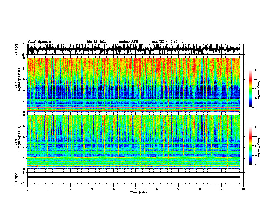This screenshot has height=212, width=274.
Task: Select the date text "Mar.22, 2021"
Action: coord(97,42)
